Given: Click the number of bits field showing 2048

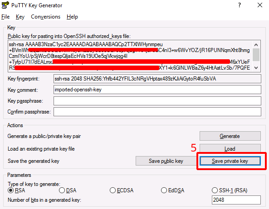Looking at the screenshot, I should (236, 200).
